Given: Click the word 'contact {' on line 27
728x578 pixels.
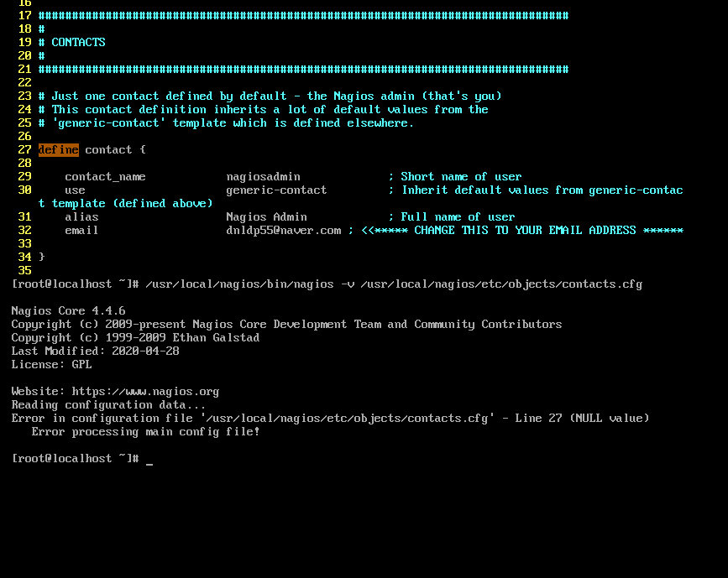Looking at the screenshot, I should (x=116, y=150).
